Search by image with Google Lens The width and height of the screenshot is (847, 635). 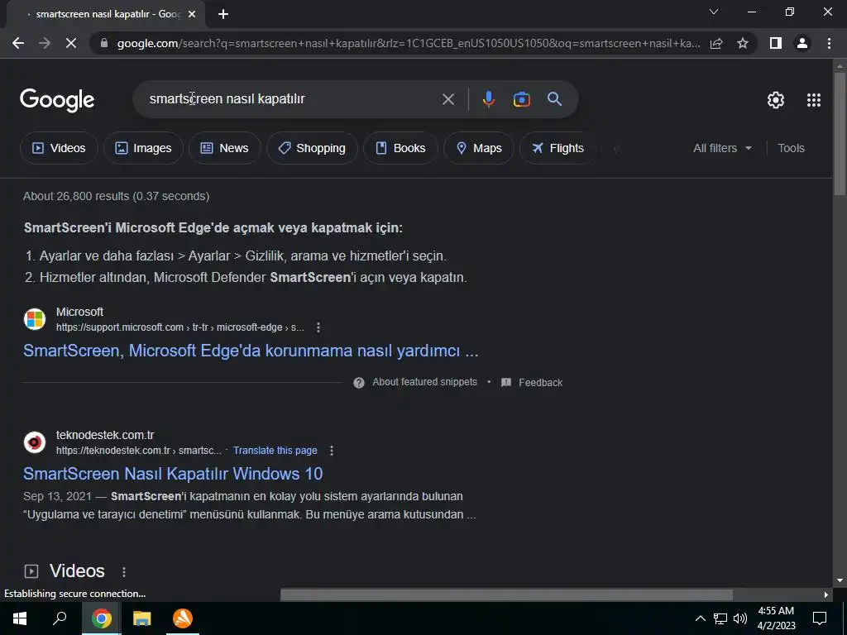[521, 99]
